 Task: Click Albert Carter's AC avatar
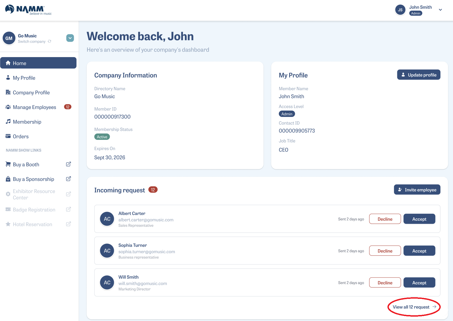[x=107, y=219]
